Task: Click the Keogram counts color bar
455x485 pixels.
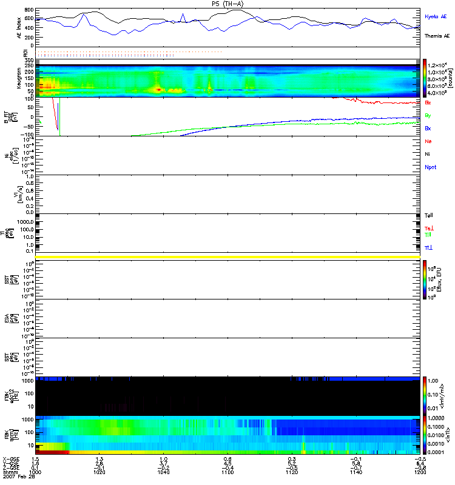Action: 425,78
